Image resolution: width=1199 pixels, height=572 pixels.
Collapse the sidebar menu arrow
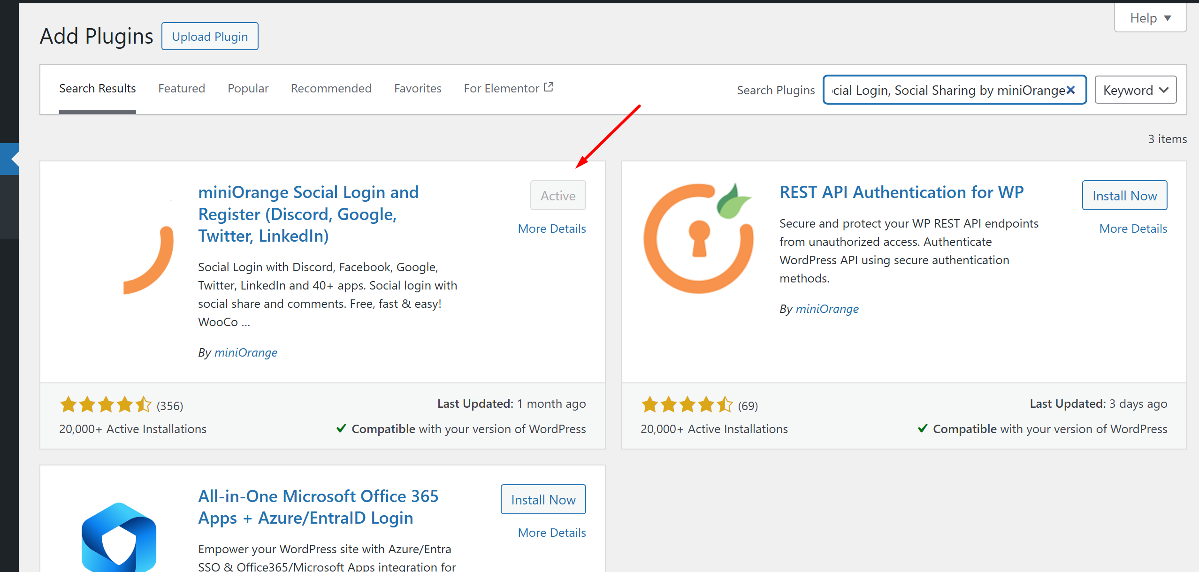(14, 159)
